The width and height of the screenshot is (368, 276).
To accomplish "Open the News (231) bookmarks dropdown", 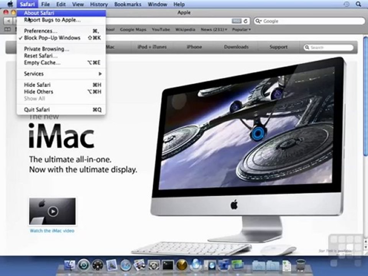I will [x=214, y=30].
